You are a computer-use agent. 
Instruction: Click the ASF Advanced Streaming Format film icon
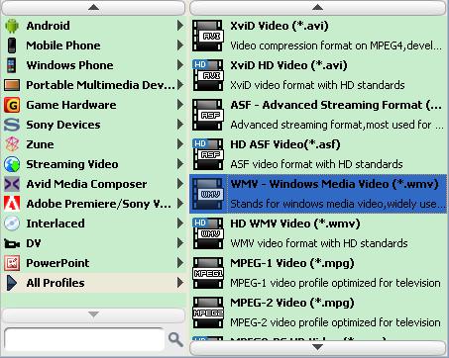click(x=208, y=115)
